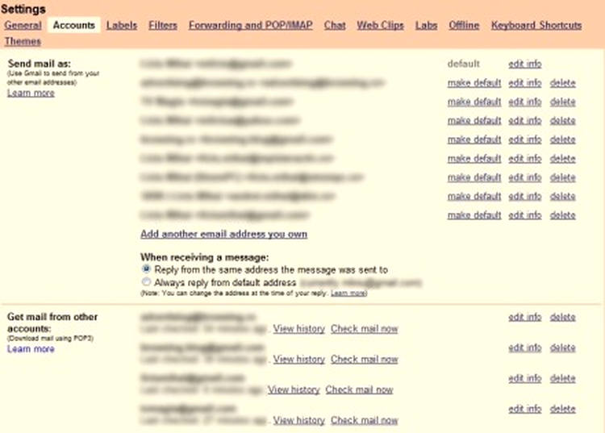Edit info for third POP3 account

[x=525, y=378]
